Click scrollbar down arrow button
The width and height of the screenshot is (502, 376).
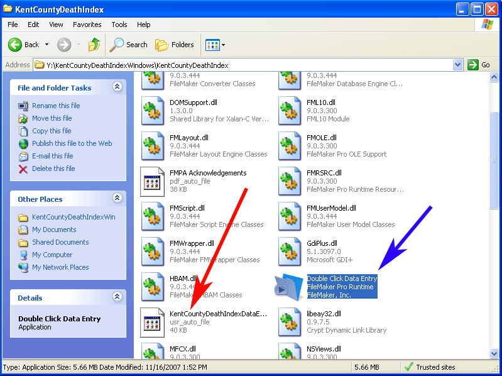point(494,353)
